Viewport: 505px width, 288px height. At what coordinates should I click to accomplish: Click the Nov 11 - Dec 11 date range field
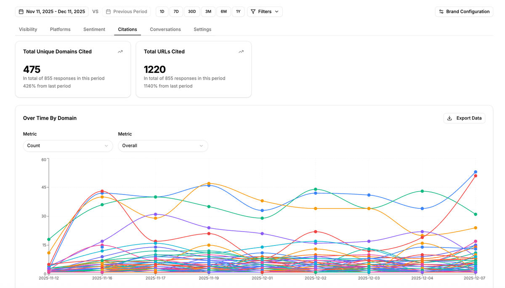pos(51,11)
